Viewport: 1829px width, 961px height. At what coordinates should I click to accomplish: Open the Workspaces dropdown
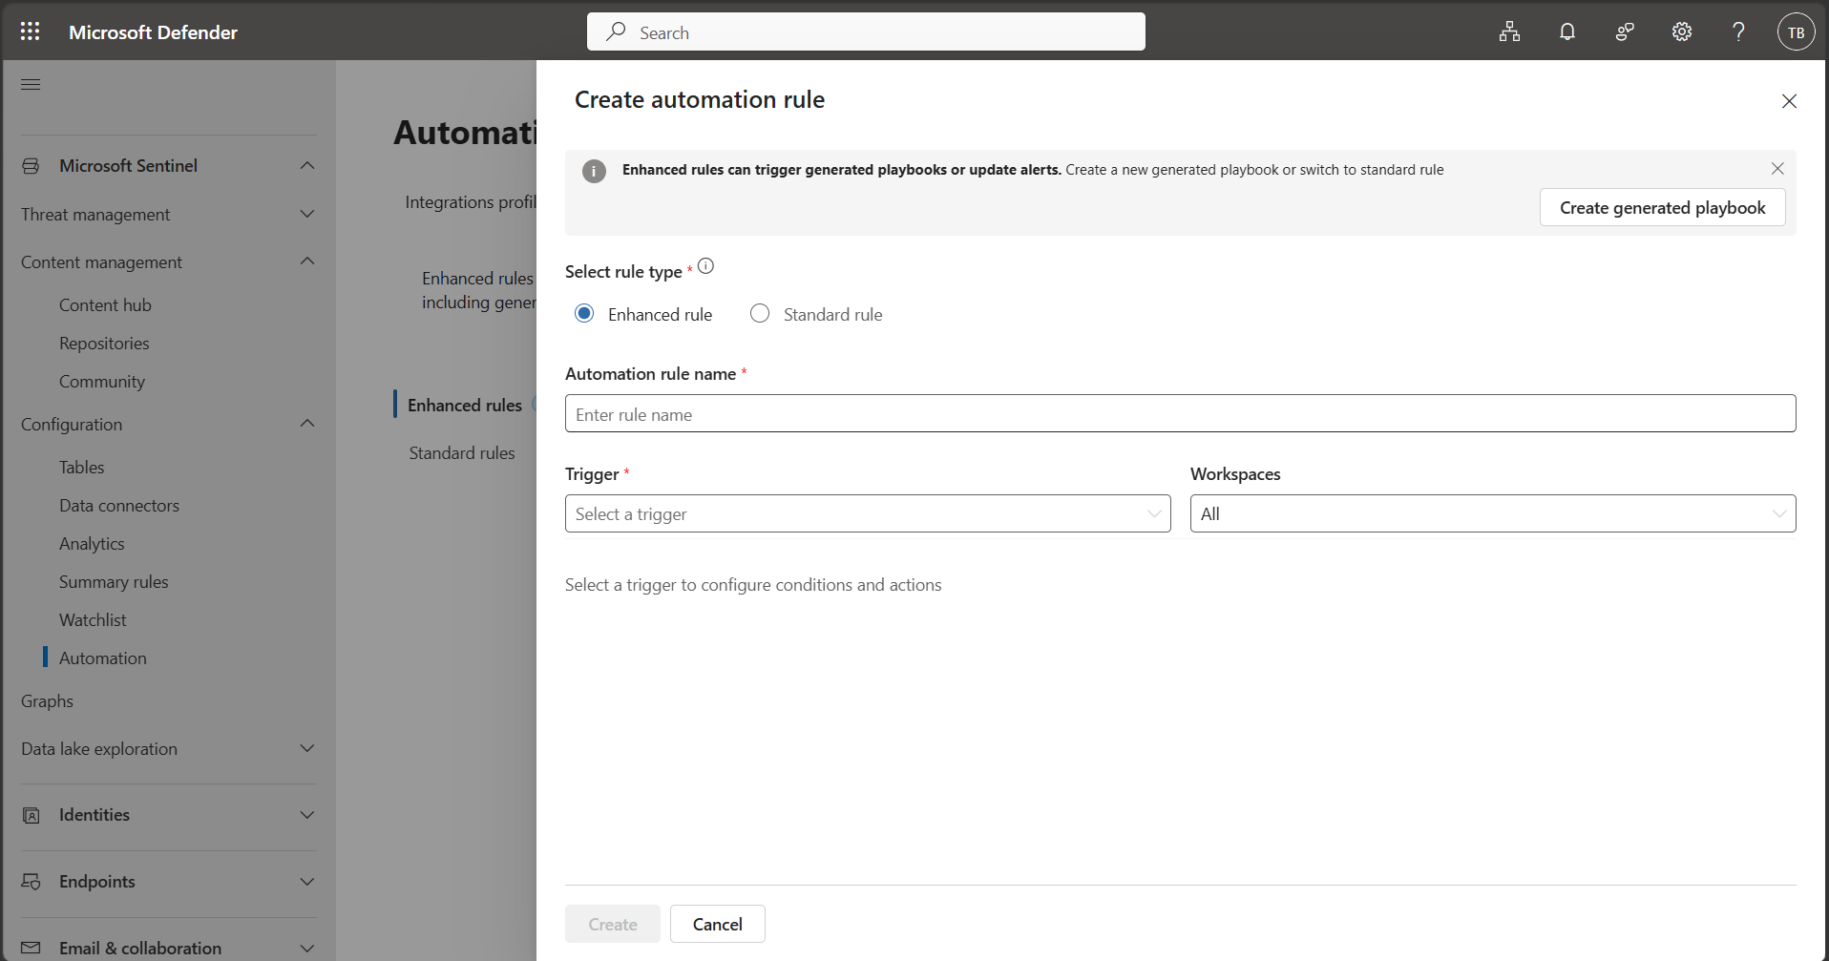[x=1493, y=513]
